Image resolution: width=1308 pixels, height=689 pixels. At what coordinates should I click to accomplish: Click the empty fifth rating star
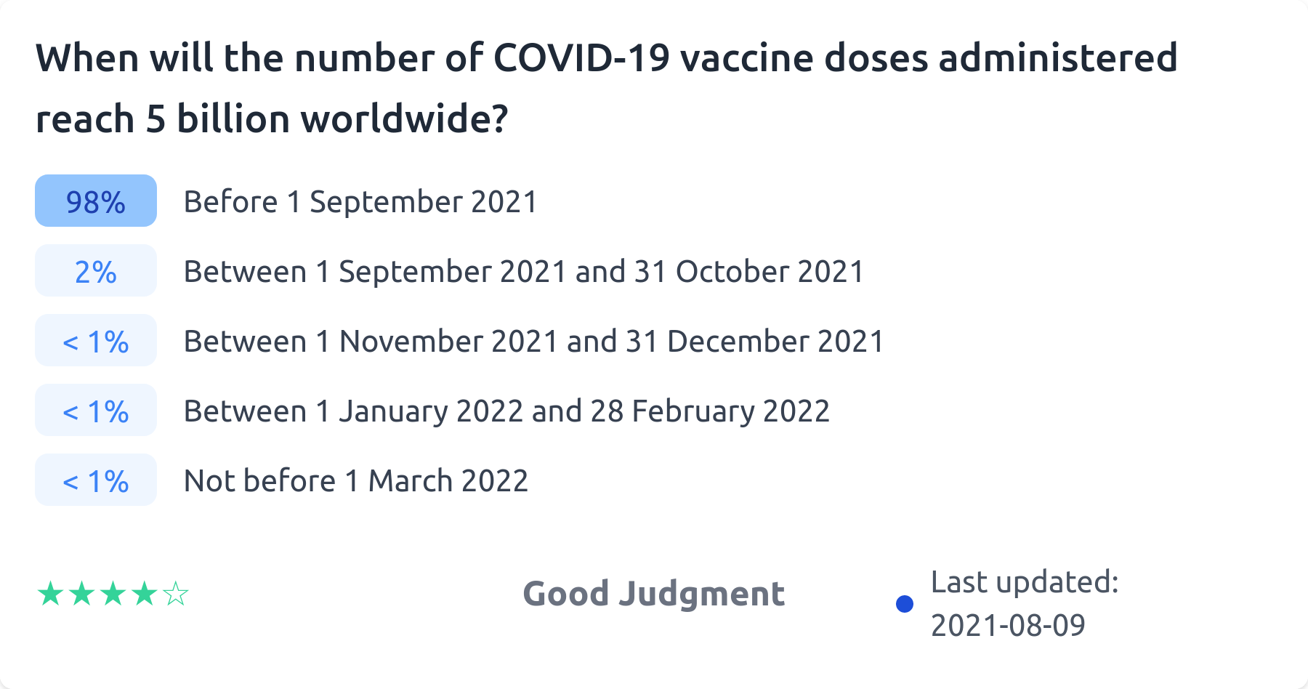176,594
